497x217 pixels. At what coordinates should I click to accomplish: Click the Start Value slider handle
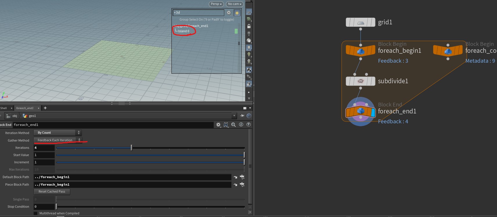tap(244, 155)
